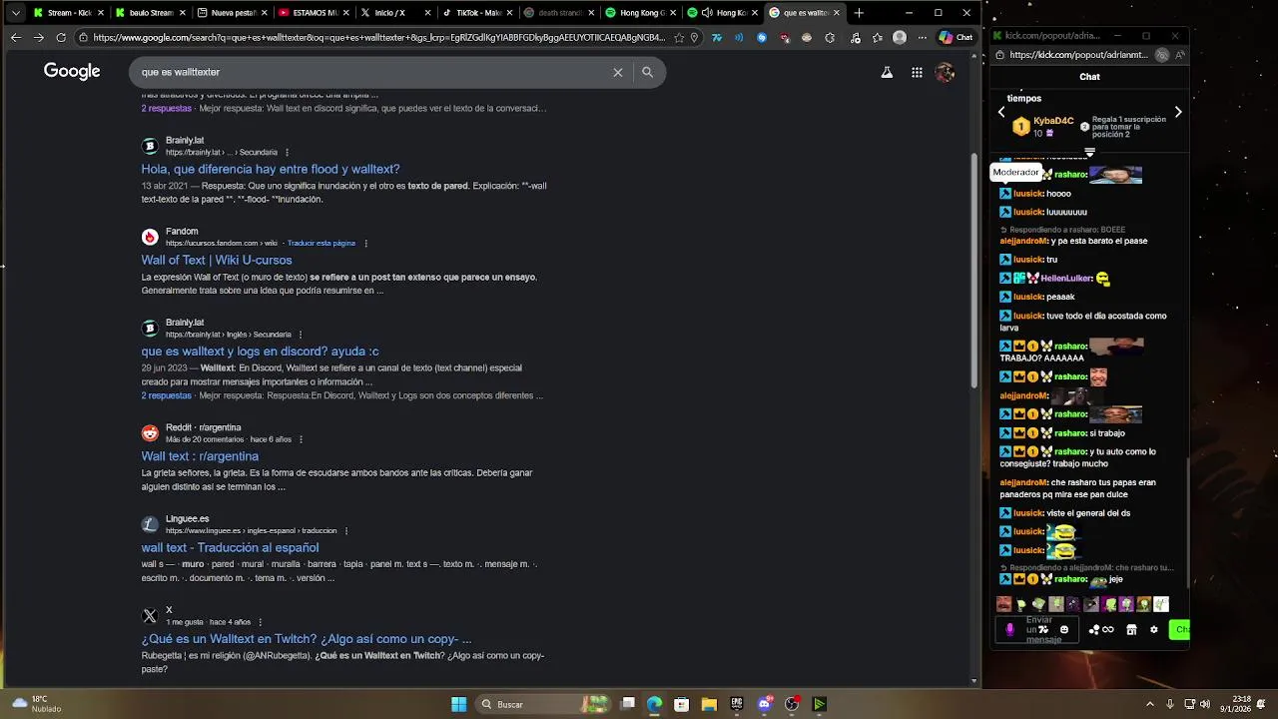
Task: Switch to ESTAMOS MUY YouTube tab
Action: [314, 13]
